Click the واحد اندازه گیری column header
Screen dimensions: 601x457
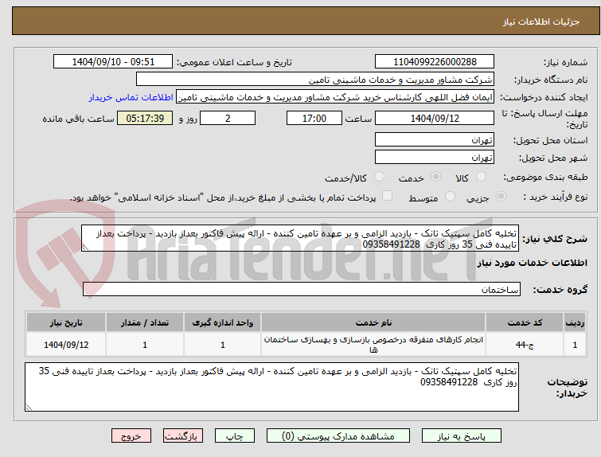point(223,322)
